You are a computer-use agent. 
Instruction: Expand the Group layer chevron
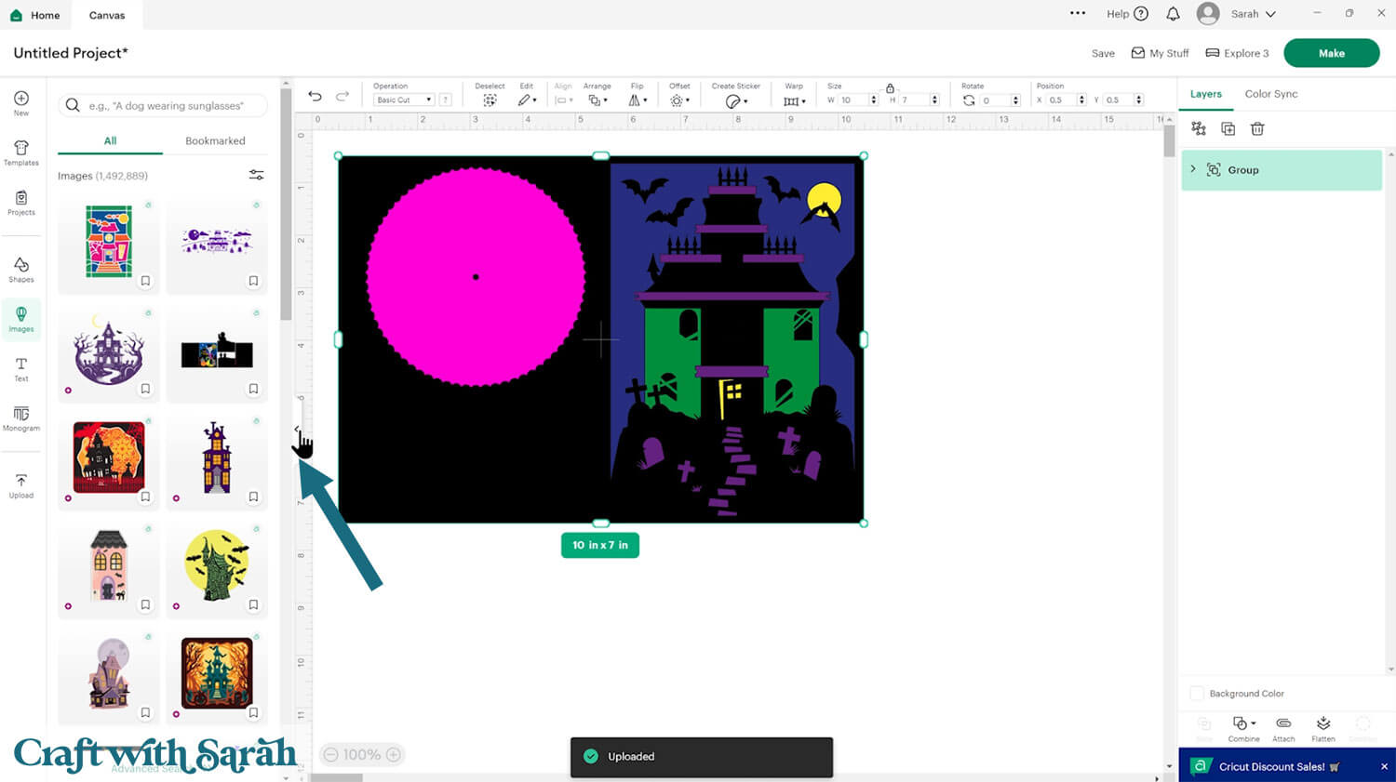[1193, 169]
